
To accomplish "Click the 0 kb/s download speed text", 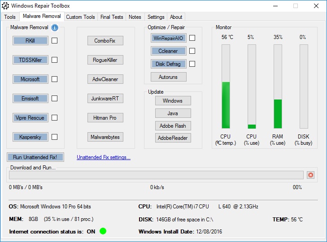I will (x=157, y=187).
